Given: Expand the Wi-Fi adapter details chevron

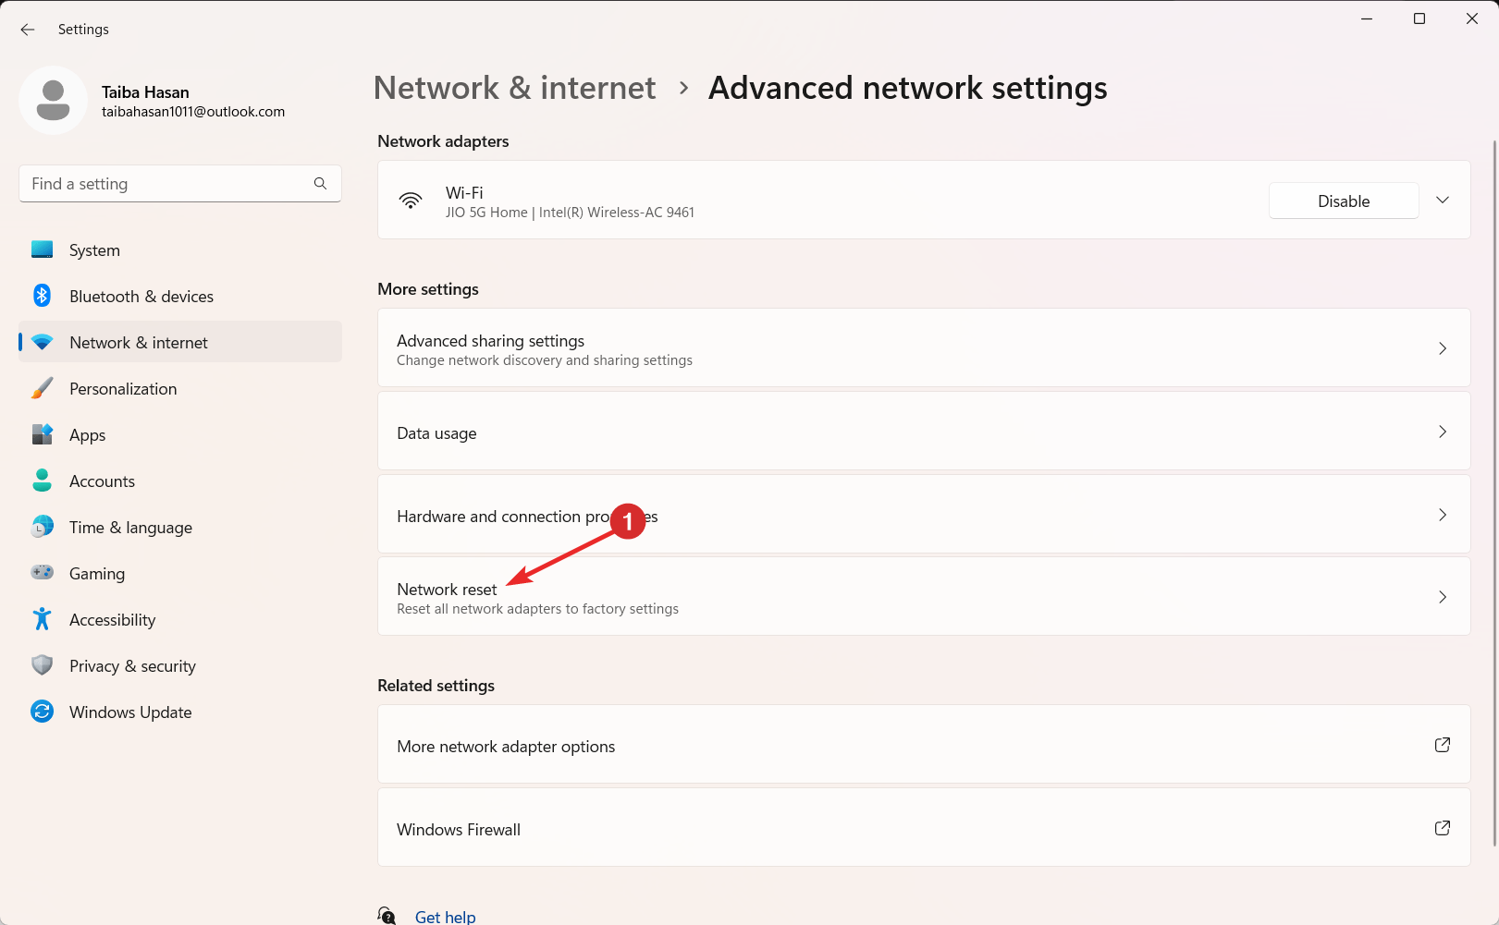Looking at the screenshot, I should coord(1443,201).
